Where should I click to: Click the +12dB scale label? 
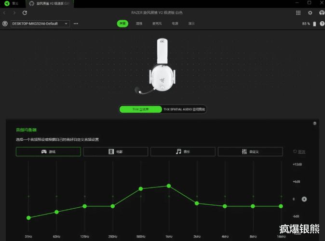point(297,164)
